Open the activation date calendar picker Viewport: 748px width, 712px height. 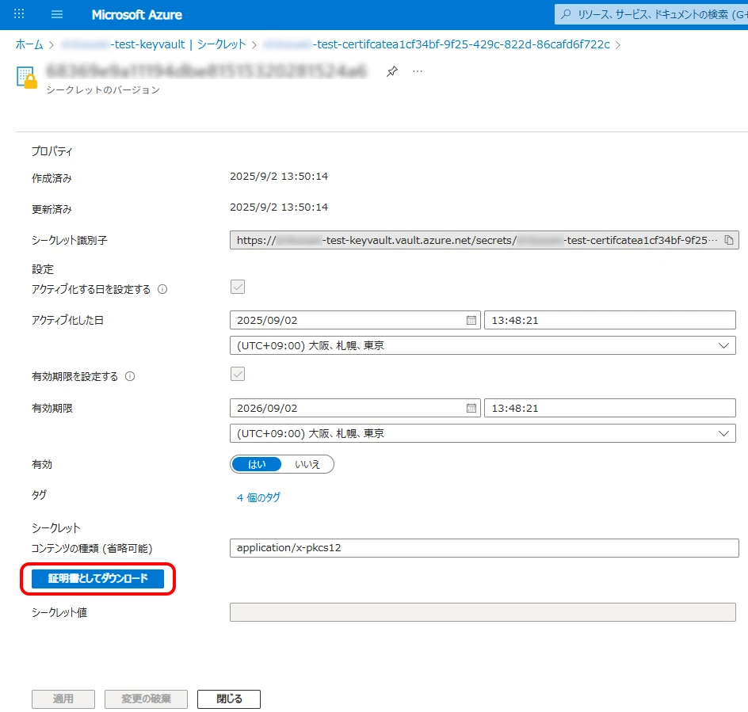[x=471, y=321]
